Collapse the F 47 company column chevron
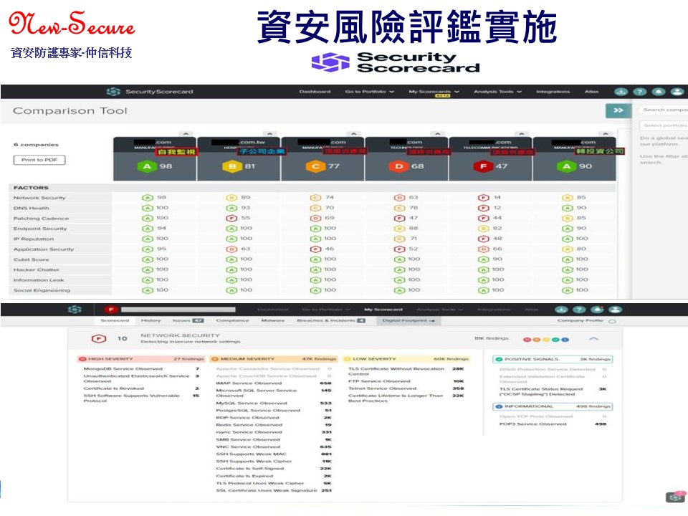The height and width of the screenshot is (516, 688). 521,134
